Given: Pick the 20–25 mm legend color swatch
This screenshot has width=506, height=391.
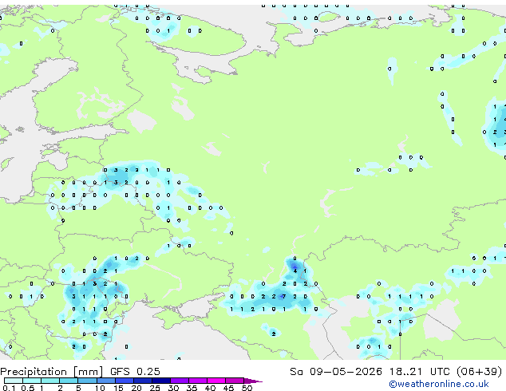Looking at the screenshot, I should (x=143, y=381).
